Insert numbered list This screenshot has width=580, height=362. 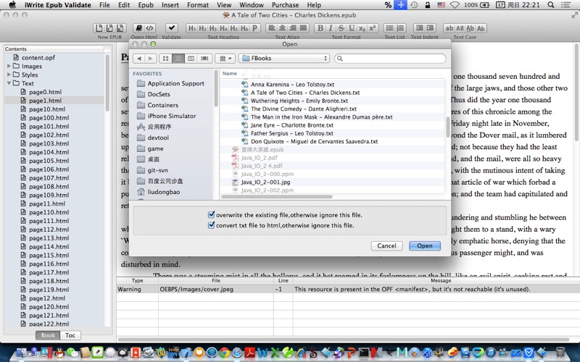pyautogui.click(x=400, y=28)
